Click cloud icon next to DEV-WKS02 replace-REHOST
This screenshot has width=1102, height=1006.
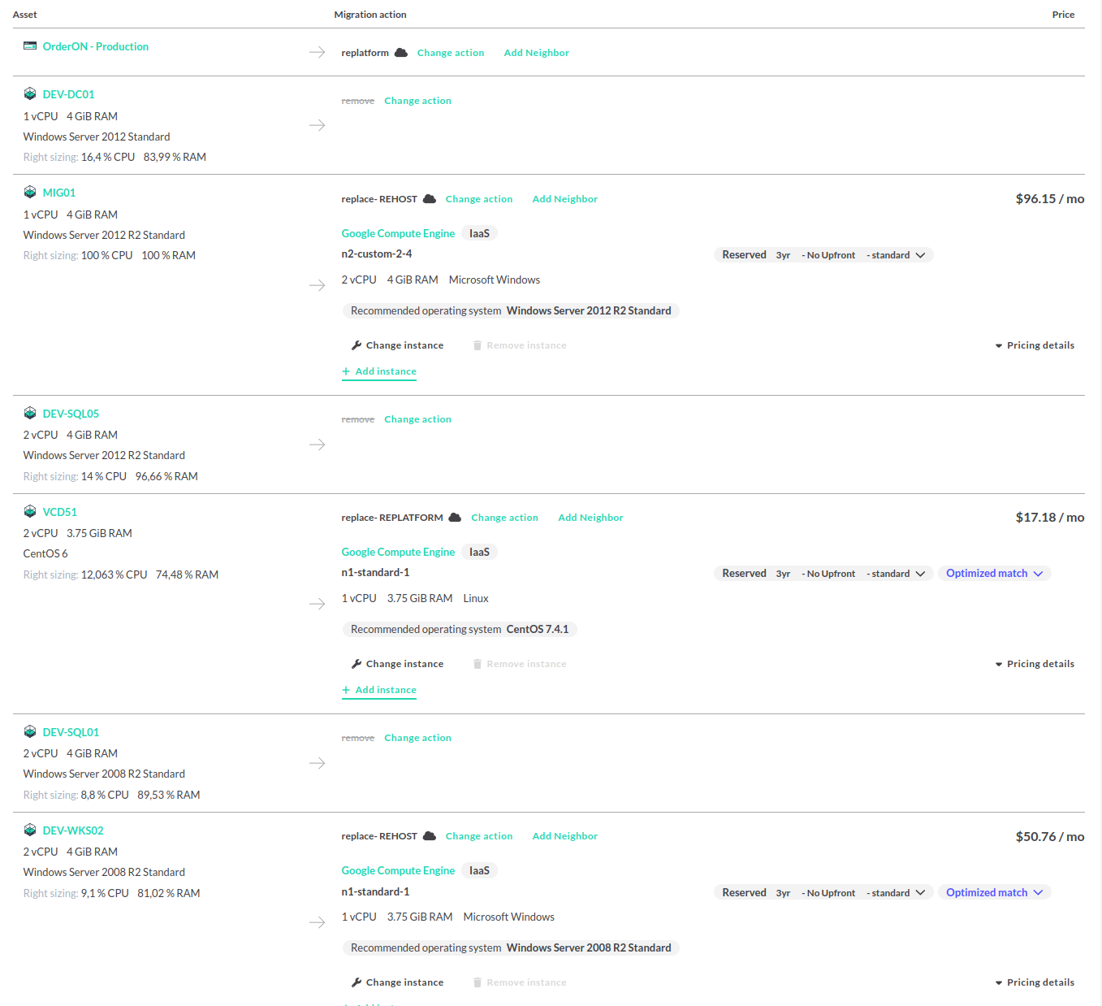[x=430, y=836]
